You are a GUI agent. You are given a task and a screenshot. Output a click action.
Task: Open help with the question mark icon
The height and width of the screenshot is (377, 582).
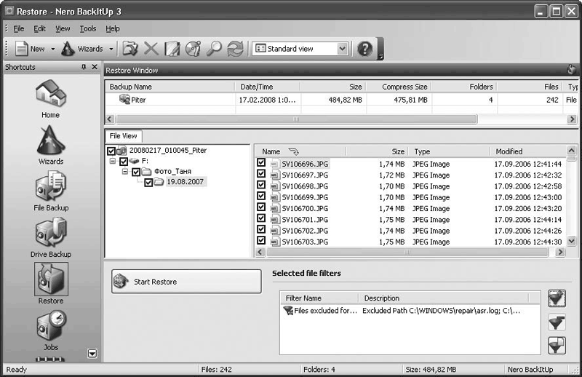click(x=364, y=49)
